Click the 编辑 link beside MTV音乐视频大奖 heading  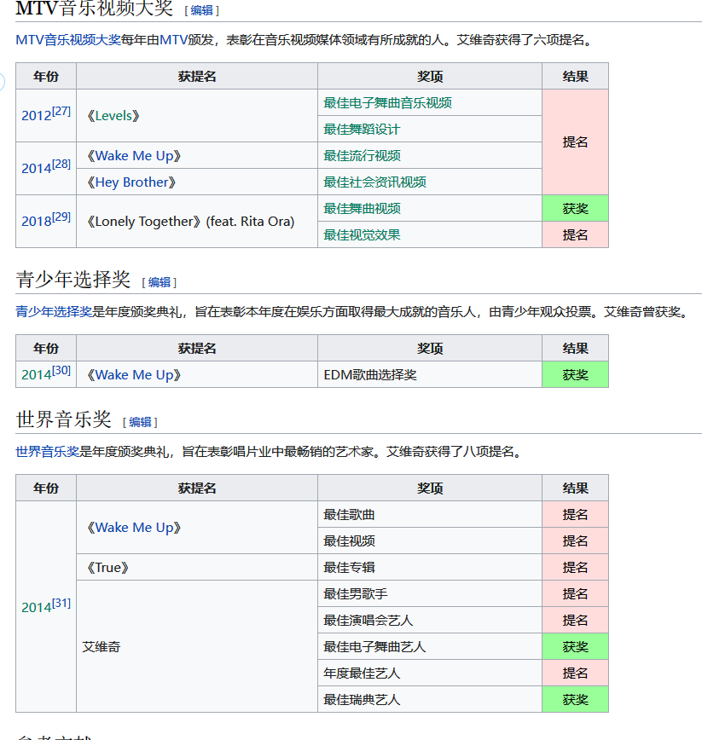click(201, 10)
